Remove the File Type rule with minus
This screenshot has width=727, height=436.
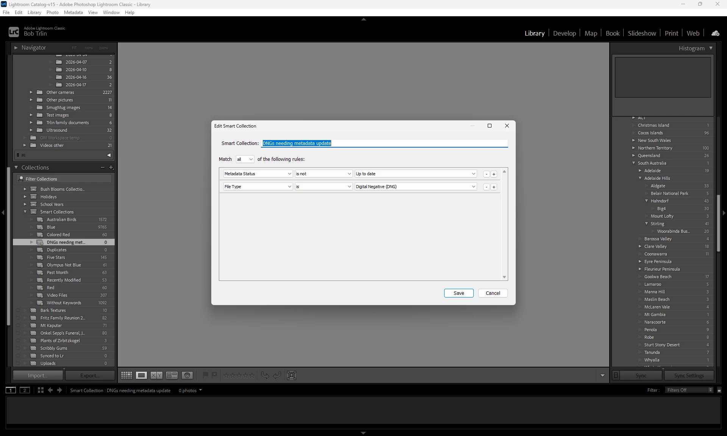[x=487, y=187]
